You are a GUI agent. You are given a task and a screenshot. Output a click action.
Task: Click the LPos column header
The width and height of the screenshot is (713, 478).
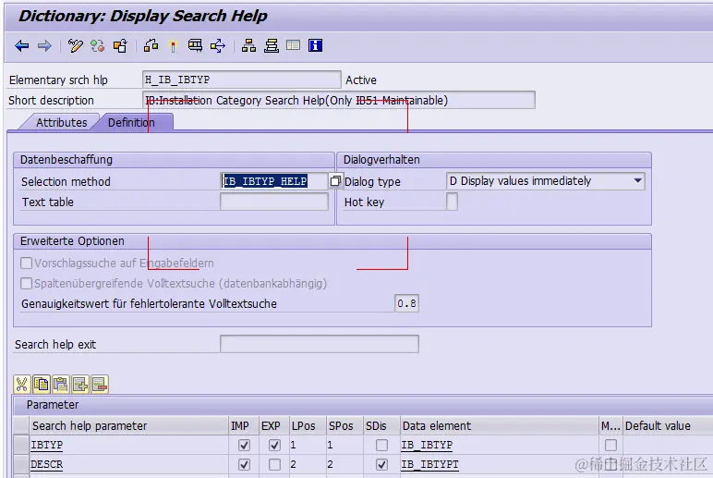pyautogui.click(x=308, y=425)
